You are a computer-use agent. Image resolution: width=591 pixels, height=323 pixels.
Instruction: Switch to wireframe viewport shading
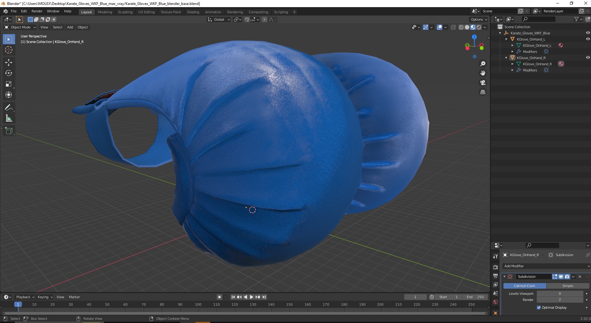tap(461, 27)
